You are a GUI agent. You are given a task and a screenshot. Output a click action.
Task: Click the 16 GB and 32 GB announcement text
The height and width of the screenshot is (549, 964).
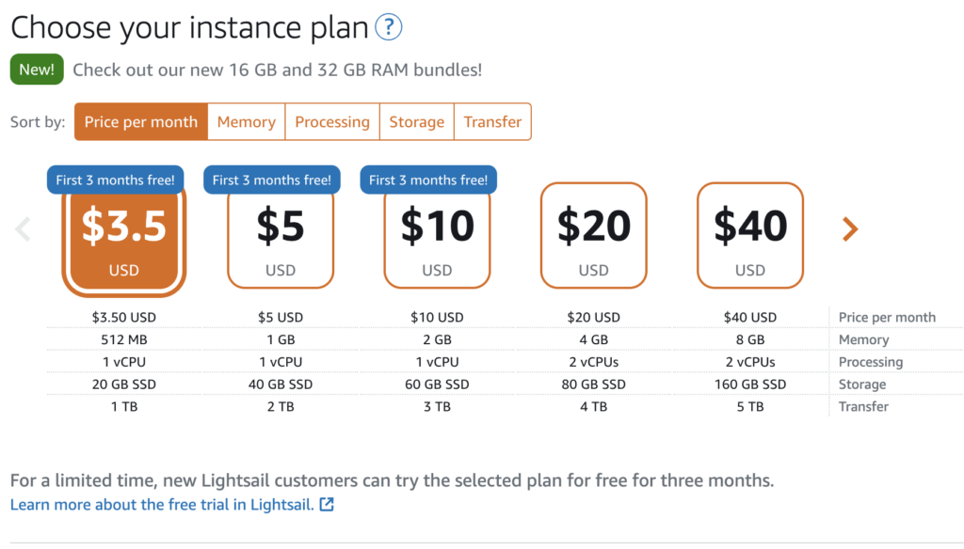[x=277, y=70]
